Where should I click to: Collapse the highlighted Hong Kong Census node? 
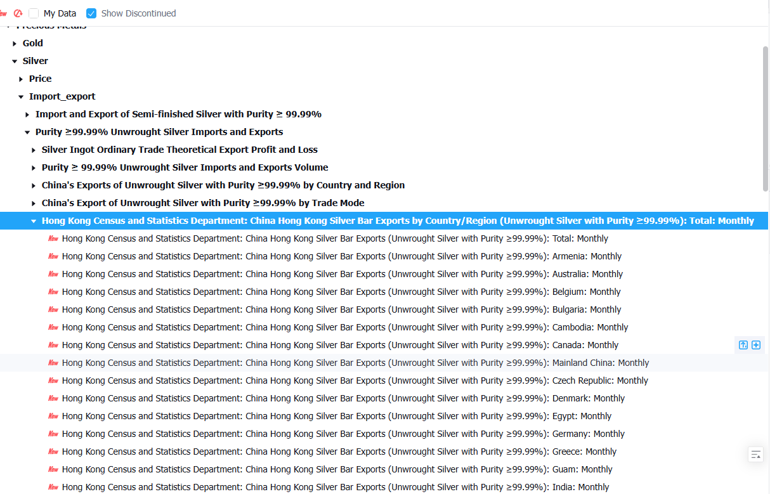pyautogui.click(x=34, y=221)
